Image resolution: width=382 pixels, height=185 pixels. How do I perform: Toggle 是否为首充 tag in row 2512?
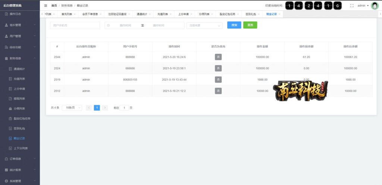218,91
